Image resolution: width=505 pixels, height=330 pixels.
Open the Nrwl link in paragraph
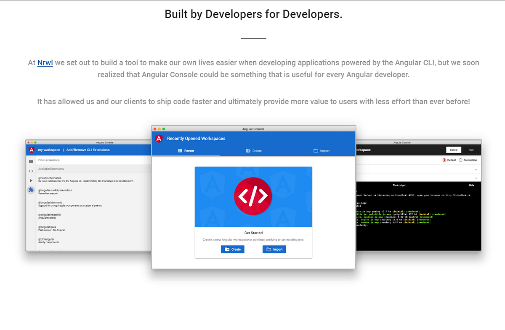click(x=45, y=63)
